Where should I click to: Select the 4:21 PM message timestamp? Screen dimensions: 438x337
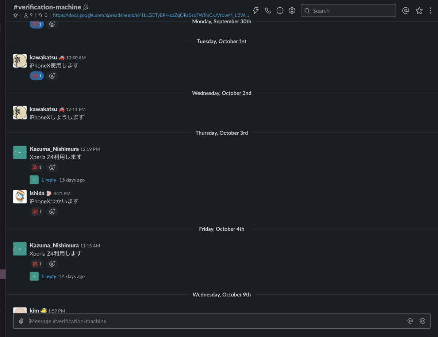click(x=62, y=194)
